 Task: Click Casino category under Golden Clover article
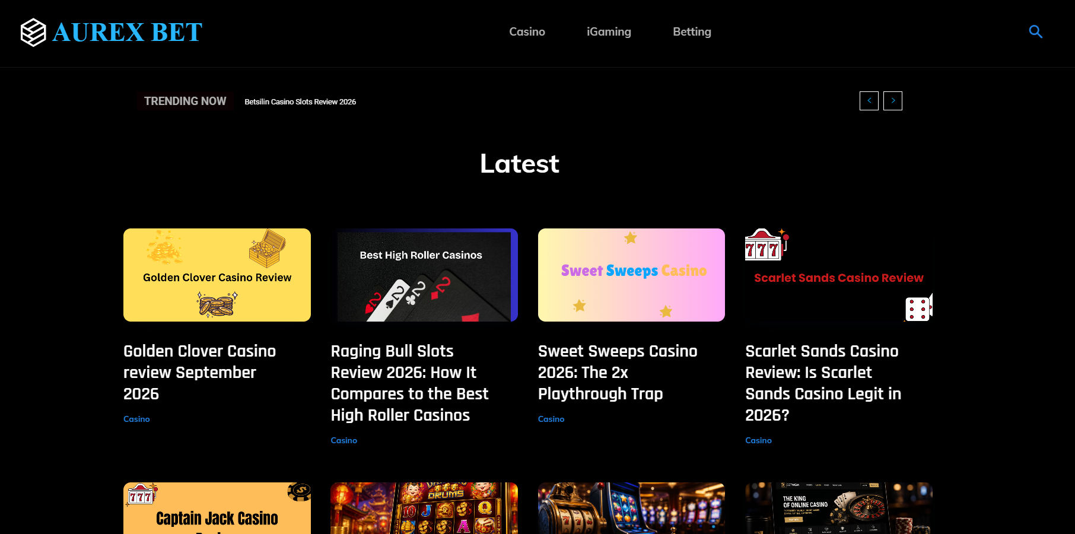136,419
